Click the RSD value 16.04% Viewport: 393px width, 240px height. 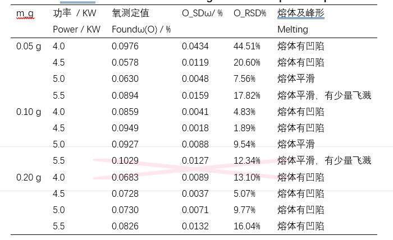pyautogui.click(x=246, y=227)
